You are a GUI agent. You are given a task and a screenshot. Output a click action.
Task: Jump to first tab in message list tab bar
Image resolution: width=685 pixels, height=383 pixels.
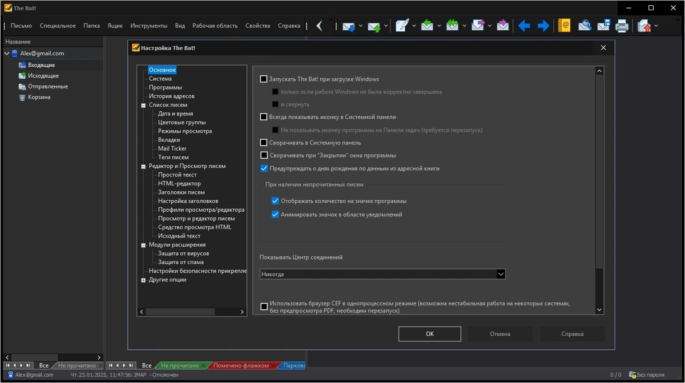(110, 365)
